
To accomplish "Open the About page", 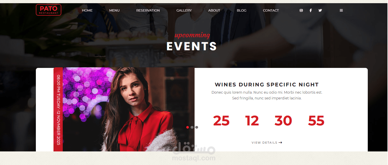I will (214, 10).
